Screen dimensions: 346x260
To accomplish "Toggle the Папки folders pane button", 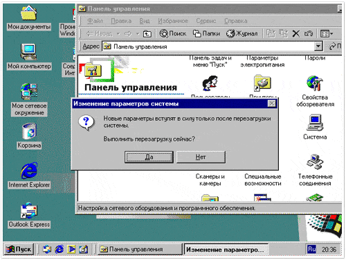I will 206,34.
